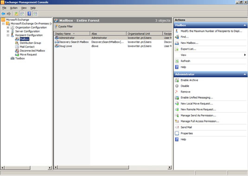Click the blue Help toolbar icon

[29, 14]
